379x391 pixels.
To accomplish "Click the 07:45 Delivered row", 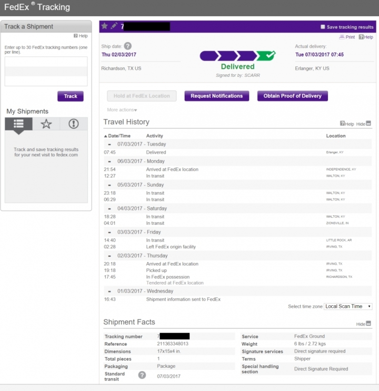I will tap(237, 153).
